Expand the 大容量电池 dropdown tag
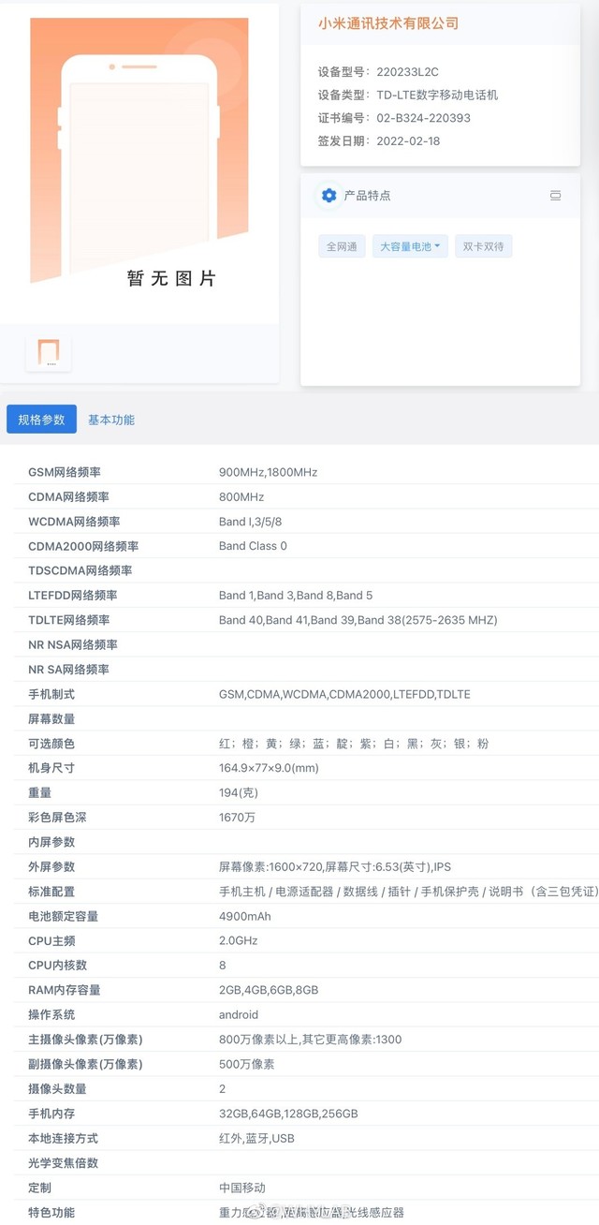 click(410, 246)
